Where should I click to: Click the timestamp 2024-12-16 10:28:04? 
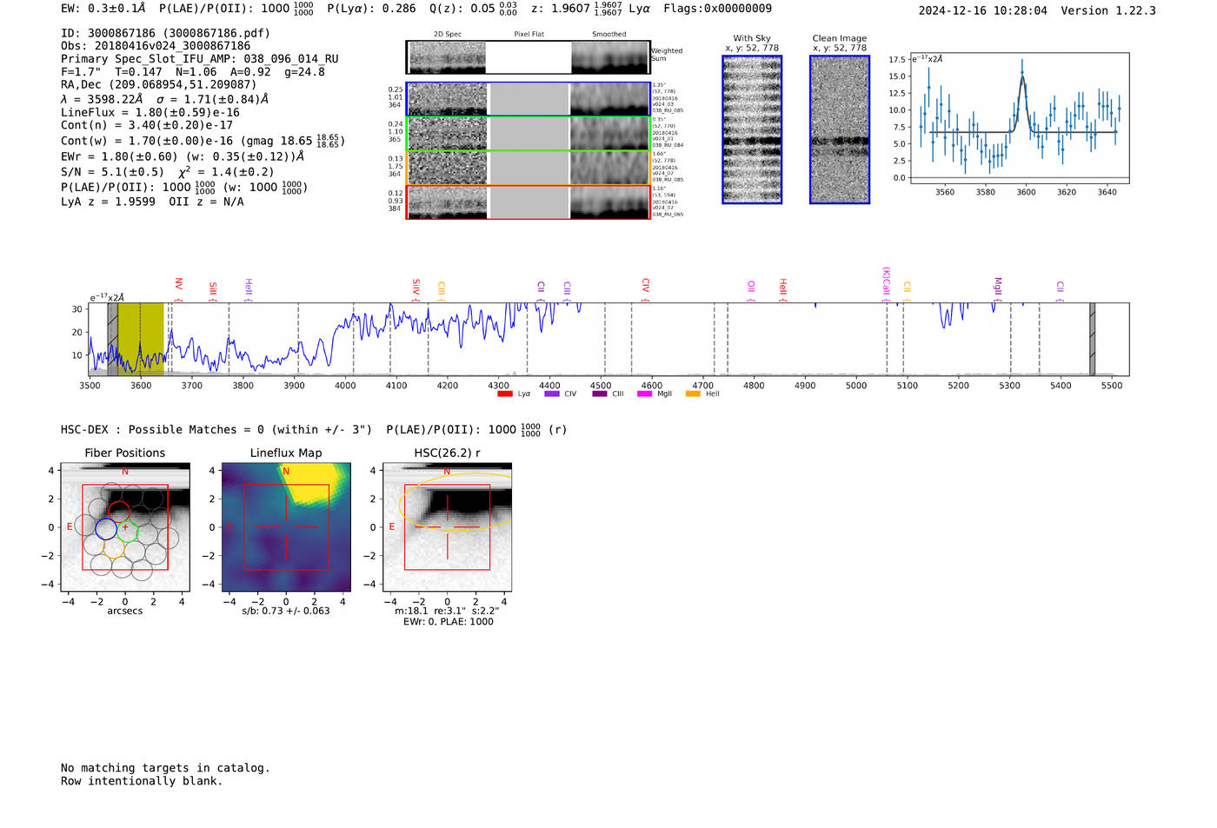click(x=983, y=10)
